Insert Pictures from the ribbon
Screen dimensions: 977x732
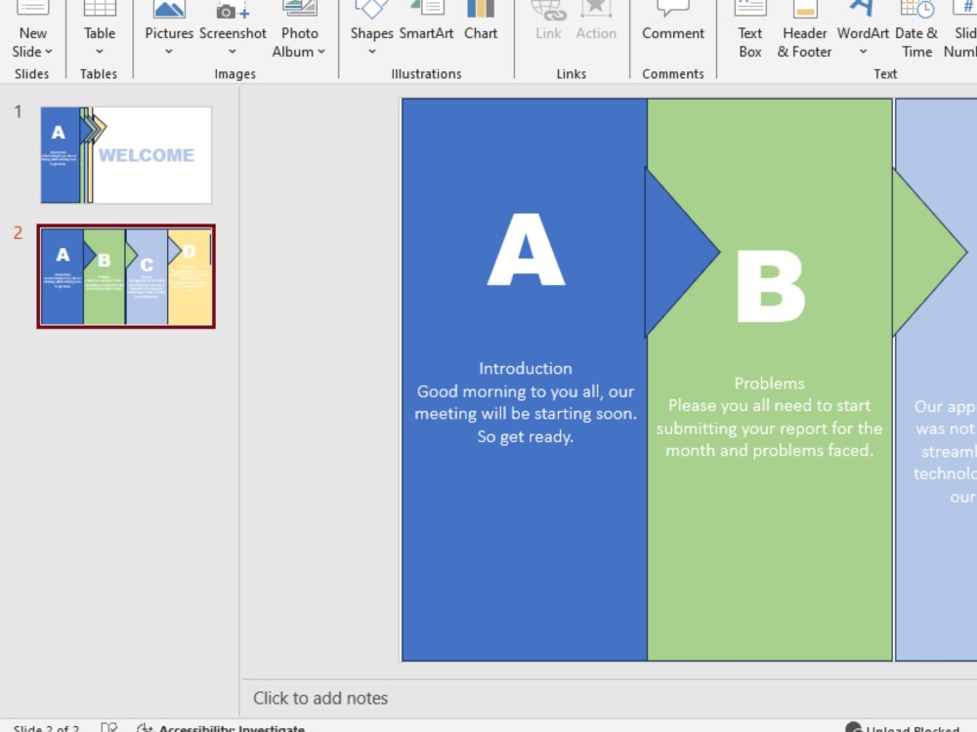[169, 28]
